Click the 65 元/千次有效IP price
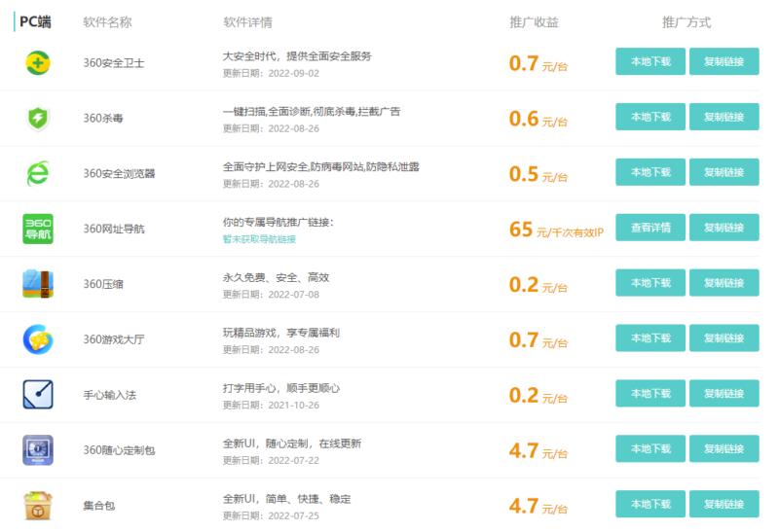Image resolution: width=779 pixels, height=532 pixels. pos(556,230)
